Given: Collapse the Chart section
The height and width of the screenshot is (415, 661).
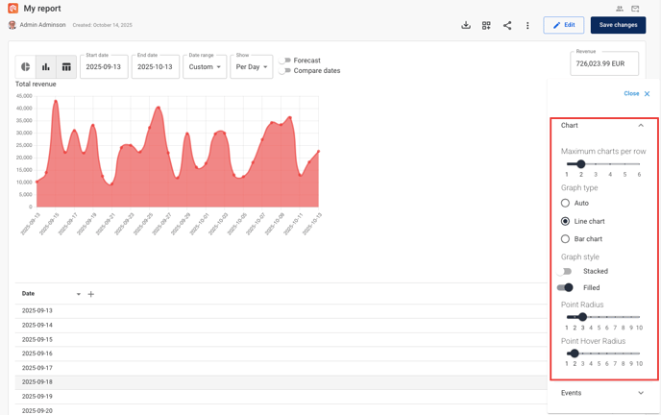Looking at the screenshot, I should [x=641, y=126].
